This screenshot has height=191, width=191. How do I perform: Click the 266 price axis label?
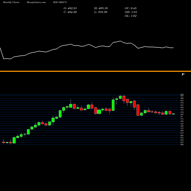click(182, 135)
